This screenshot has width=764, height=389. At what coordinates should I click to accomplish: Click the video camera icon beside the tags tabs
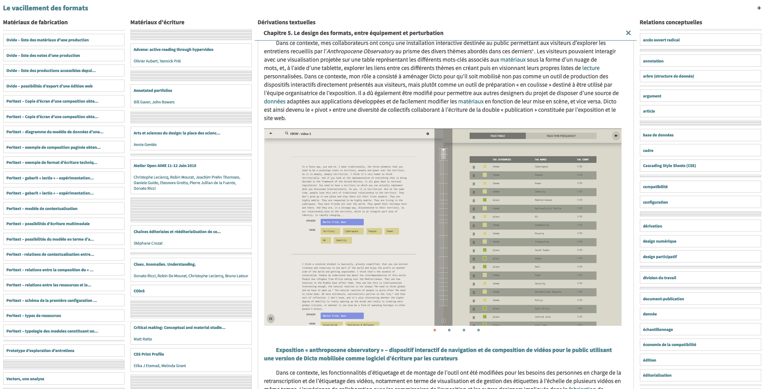[616, 136]
